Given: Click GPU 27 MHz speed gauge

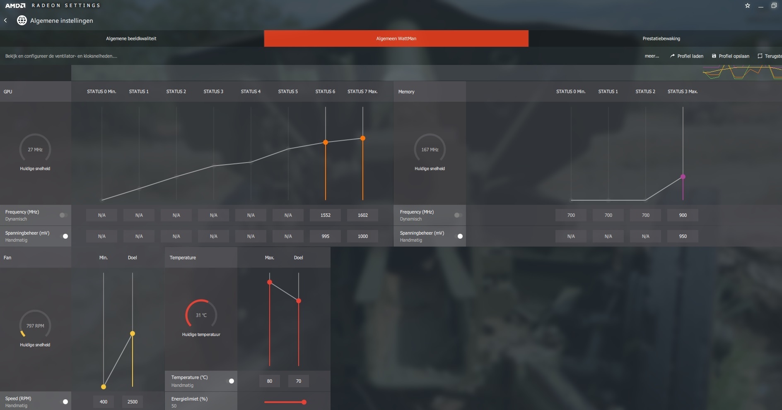Looking at the screenshot, I should tap(35, 149).
